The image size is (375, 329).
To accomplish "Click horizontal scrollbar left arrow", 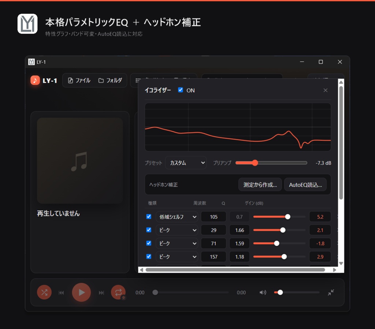I will [142, 270].
